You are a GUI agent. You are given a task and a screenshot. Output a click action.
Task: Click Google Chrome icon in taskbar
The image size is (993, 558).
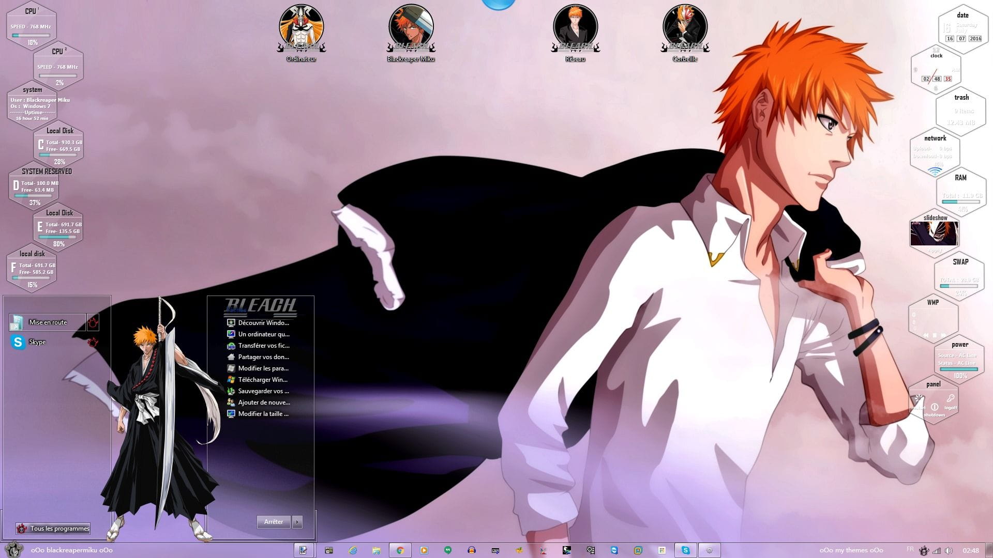(400, 550)
